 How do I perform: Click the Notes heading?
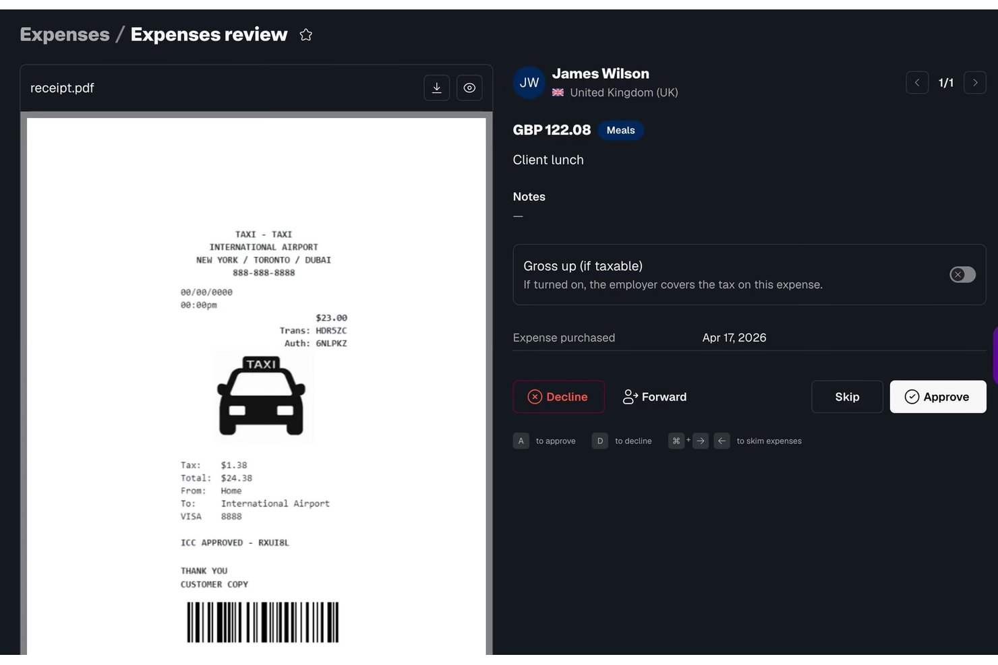[529, 197]
